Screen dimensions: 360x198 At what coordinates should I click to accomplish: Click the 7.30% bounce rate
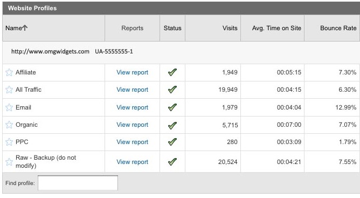click(348, 72)
